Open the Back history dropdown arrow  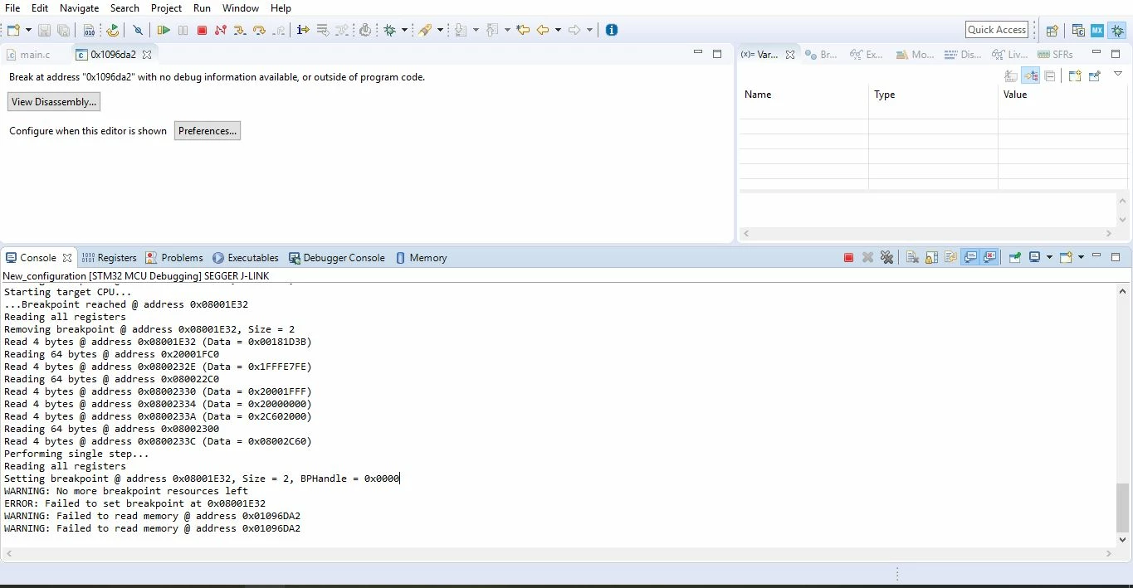(x=558, y=30)
